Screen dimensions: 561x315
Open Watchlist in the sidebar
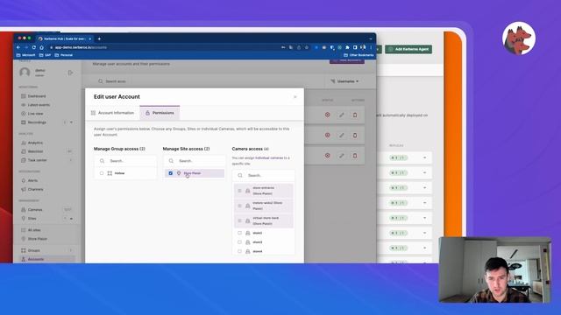(x=35, y=151)
